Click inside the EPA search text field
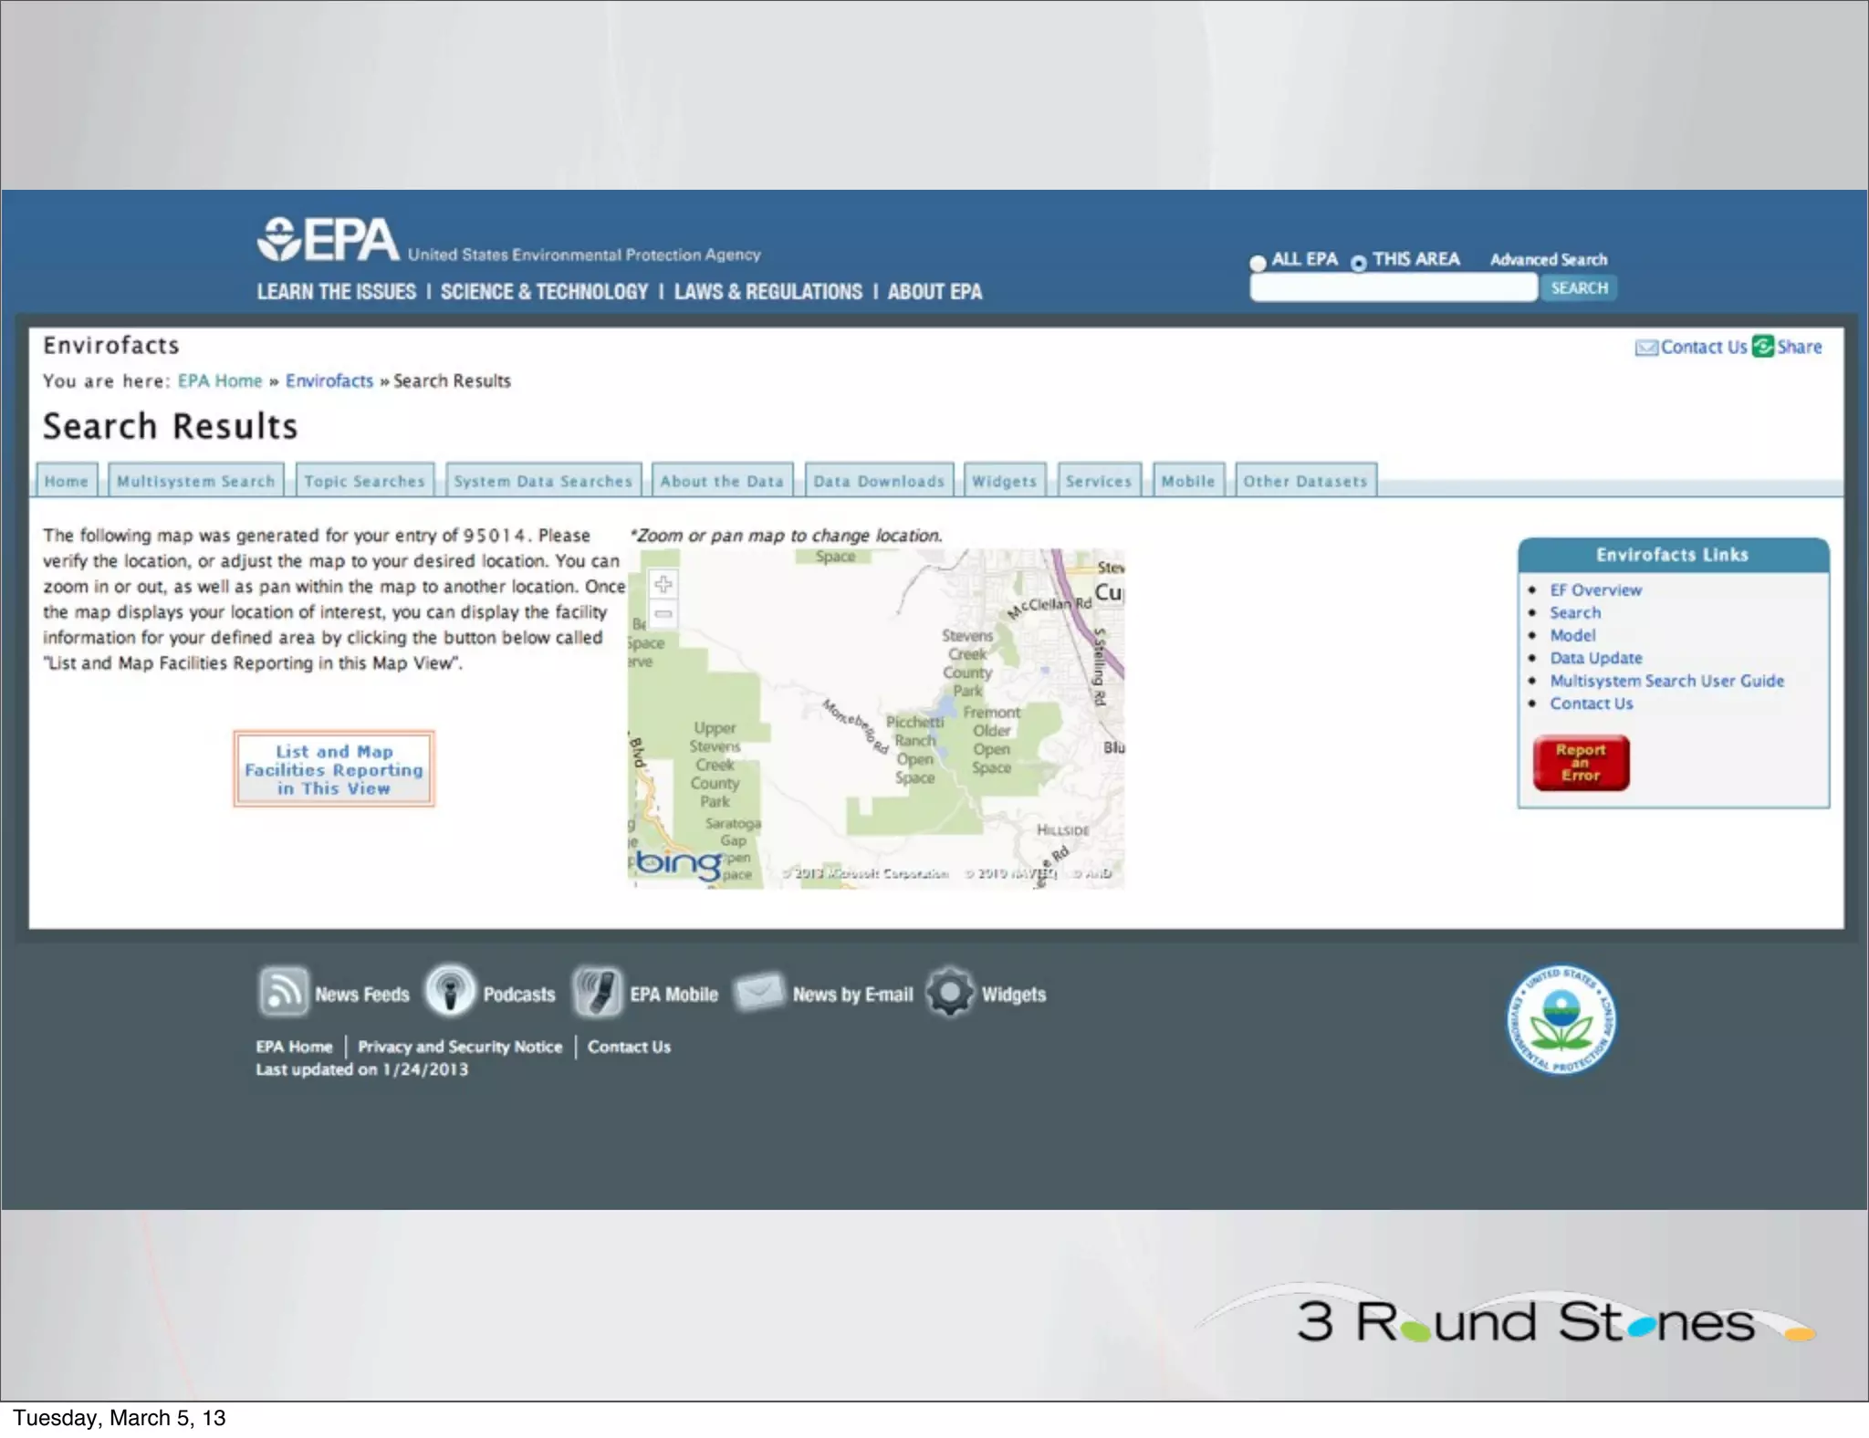 click(1393, 288)
